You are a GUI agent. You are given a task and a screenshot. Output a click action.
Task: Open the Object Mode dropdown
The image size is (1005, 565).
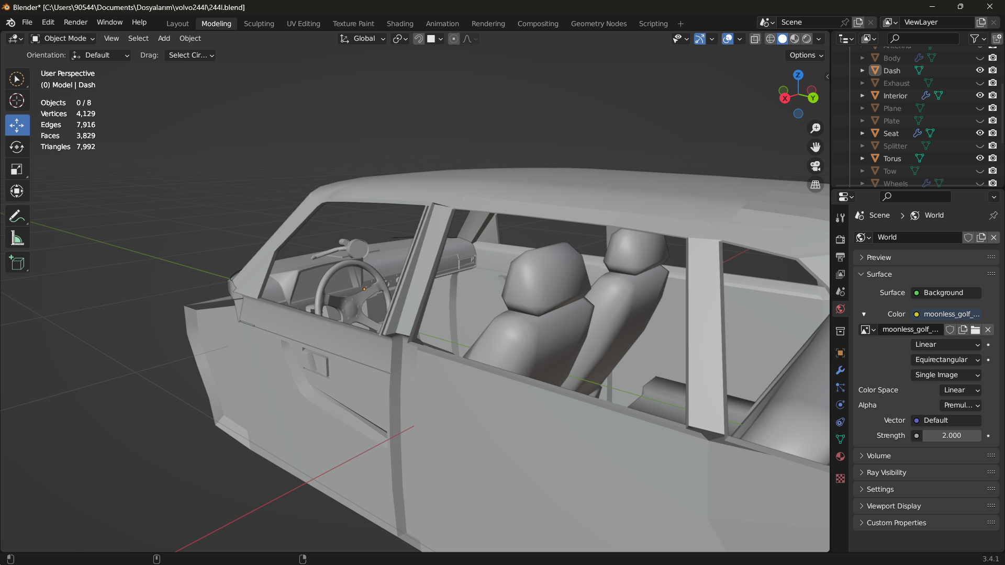63,39
